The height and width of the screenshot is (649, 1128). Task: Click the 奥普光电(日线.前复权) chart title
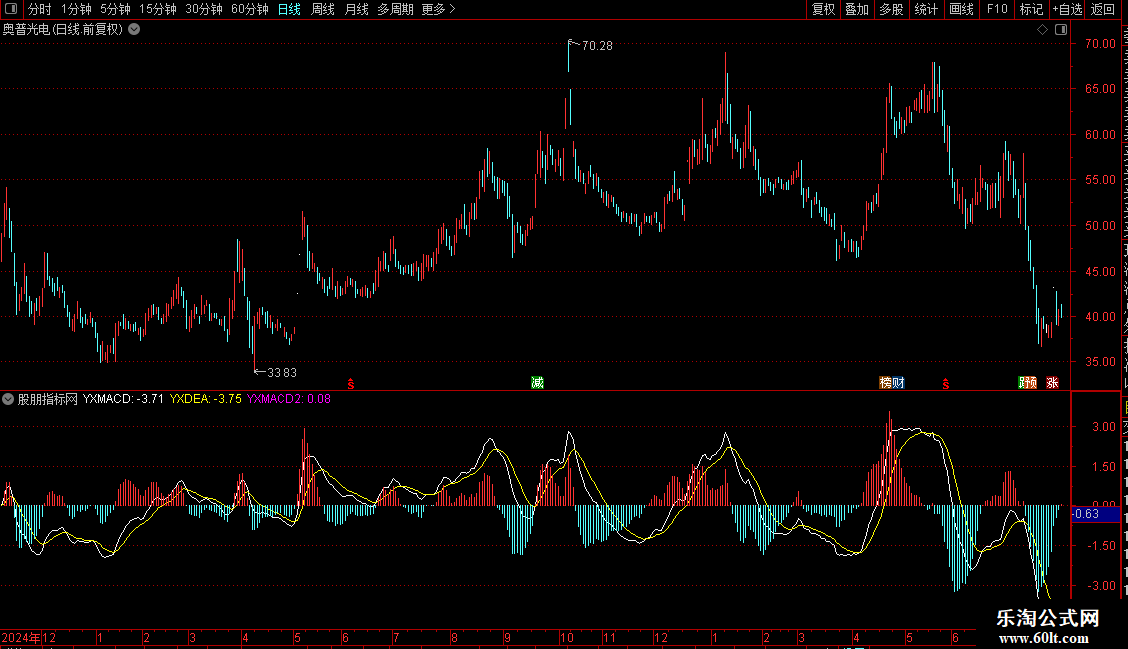click(x=63, y=29)
